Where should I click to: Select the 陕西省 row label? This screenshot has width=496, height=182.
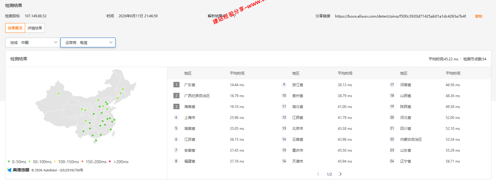(406, 107)
